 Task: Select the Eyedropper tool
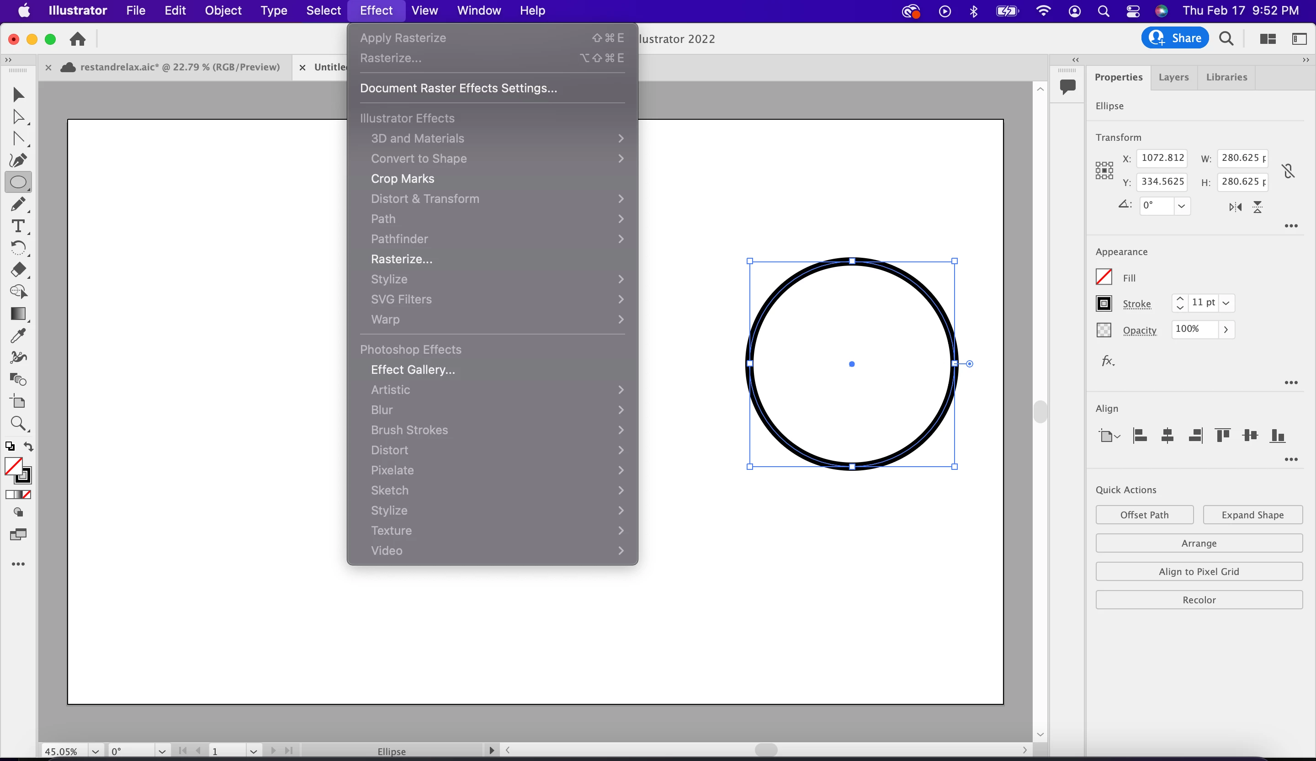click(18, 335)
